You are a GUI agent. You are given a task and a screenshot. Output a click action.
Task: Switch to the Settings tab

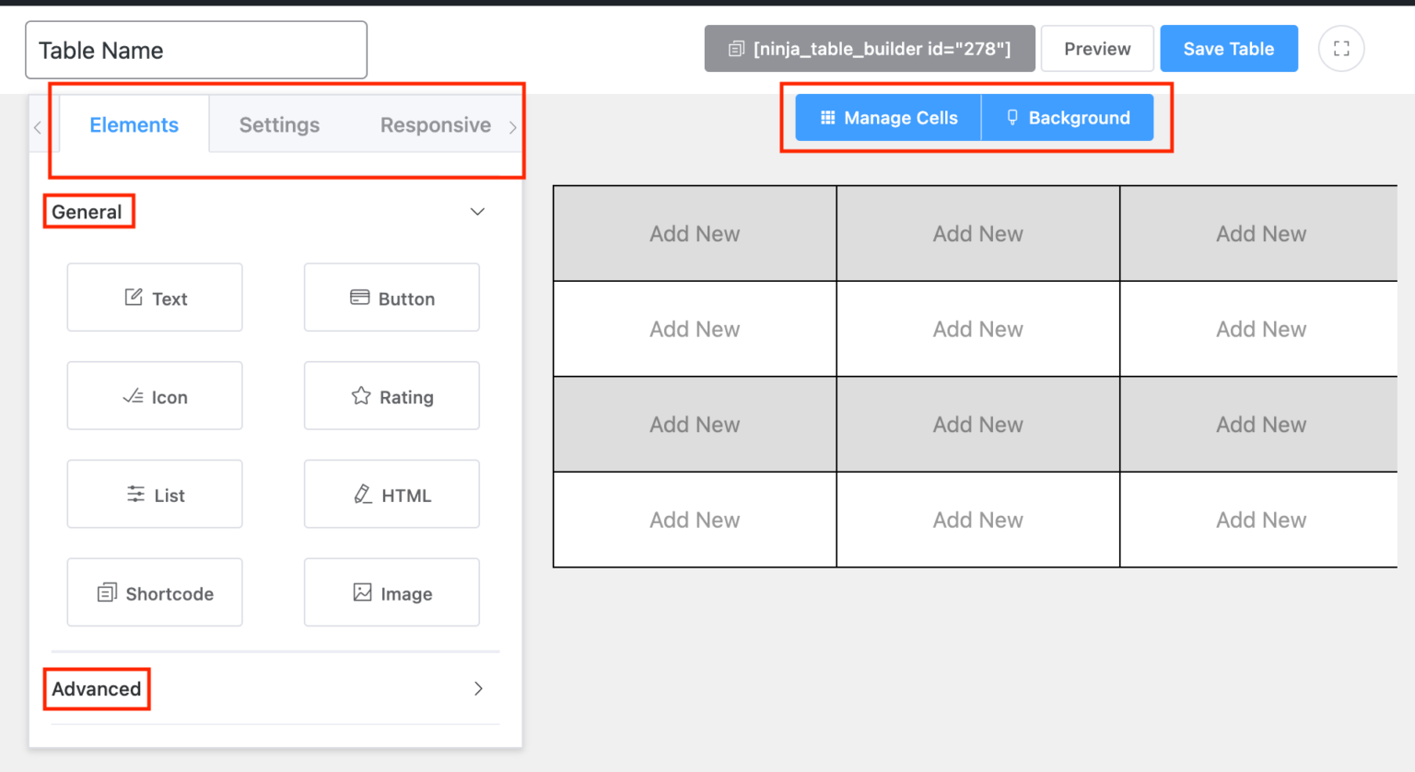pos(279,124)
